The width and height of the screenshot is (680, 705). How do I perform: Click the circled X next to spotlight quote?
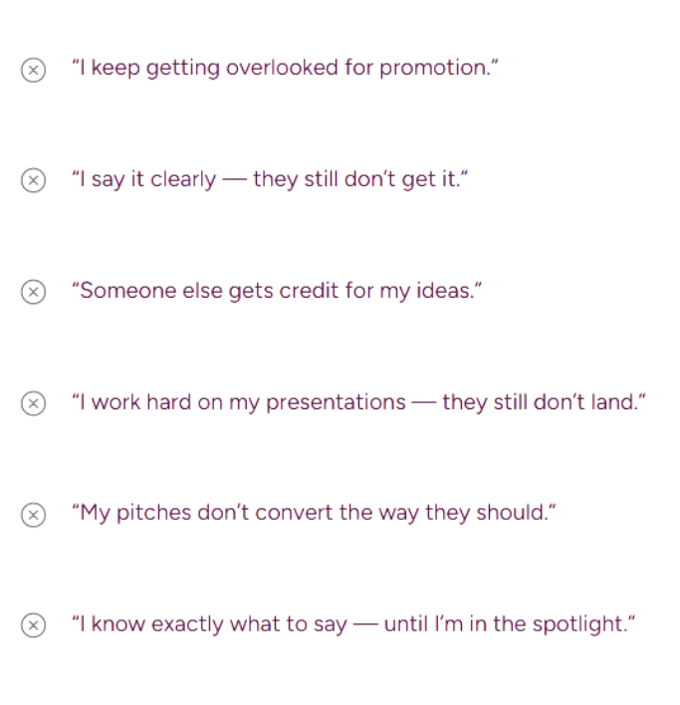click(x=33, y=625)
